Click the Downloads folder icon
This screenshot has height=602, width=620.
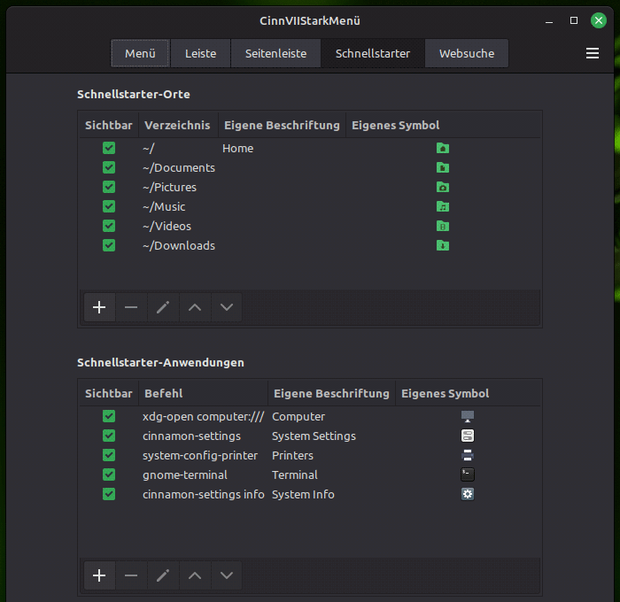tap(443, 245)
